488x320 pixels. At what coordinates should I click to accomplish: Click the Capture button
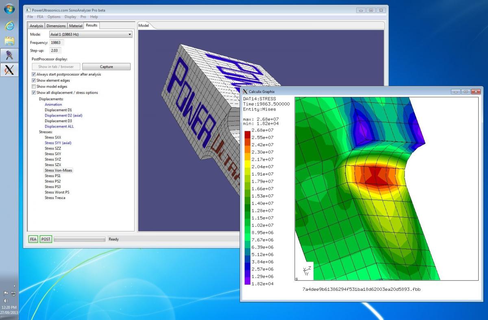coord(107,67)
